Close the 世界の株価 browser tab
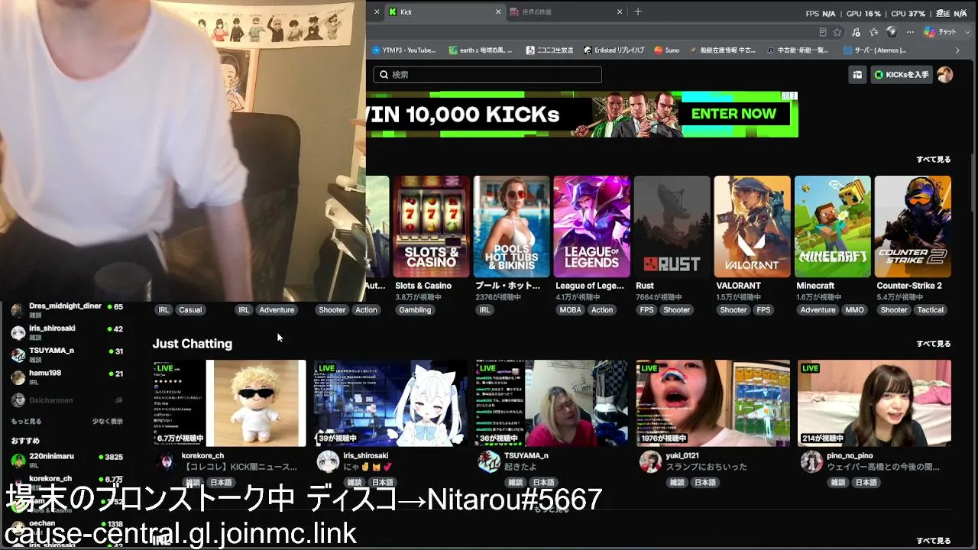This screenshot has height=550, width=978. point(619,11)
